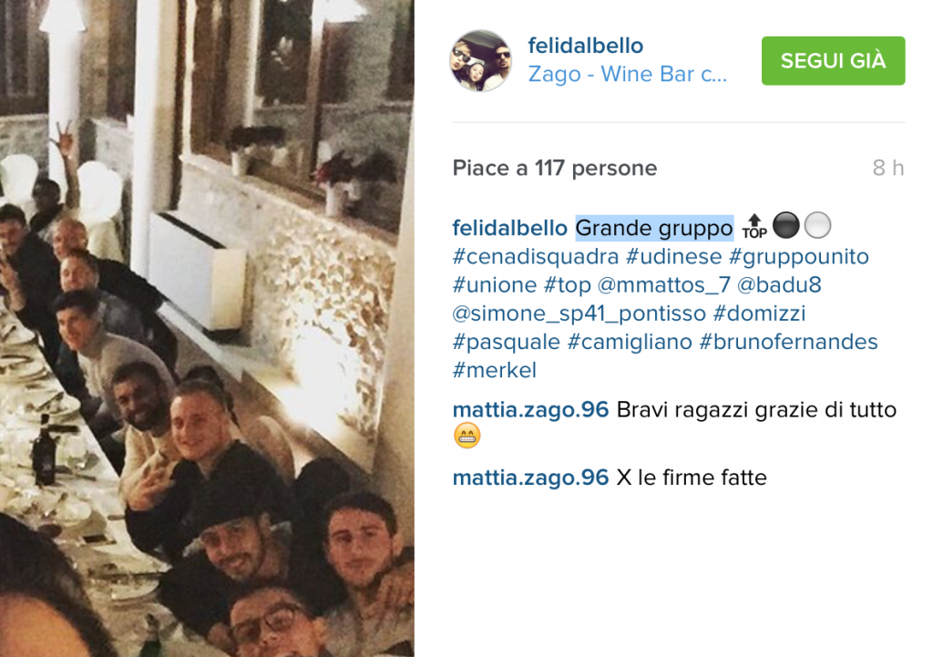Open the Zago - Wine Bar location link

tap(628, 74)
